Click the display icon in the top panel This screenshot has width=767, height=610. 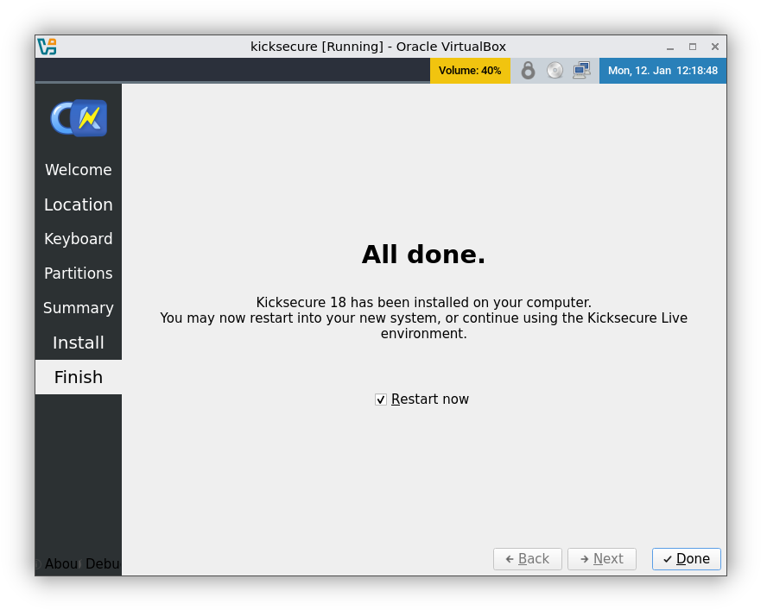pos(582,70)
